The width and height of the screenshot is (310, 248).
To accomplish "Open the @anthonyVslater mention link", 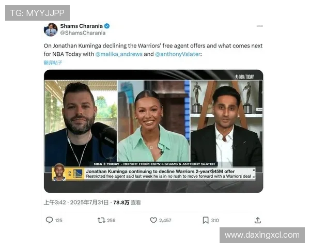I will [x=178, y=54].
